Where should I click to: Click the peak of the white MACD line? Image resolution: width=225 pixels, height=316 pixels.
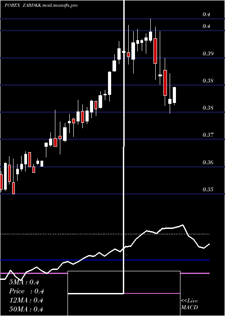pyautogui.click(x=183, y=225)
